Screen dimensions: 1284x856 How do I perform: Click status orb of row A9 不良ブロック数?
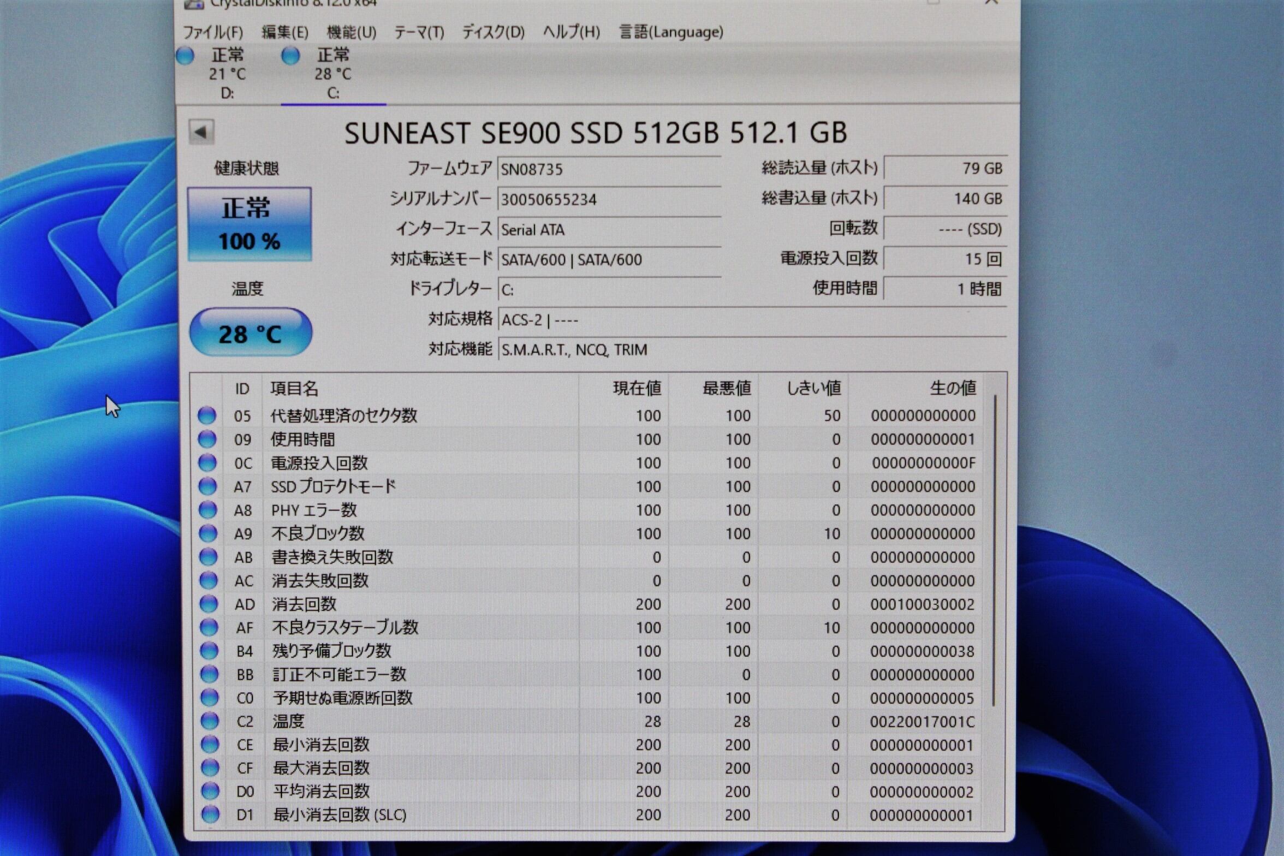[207, 533]
